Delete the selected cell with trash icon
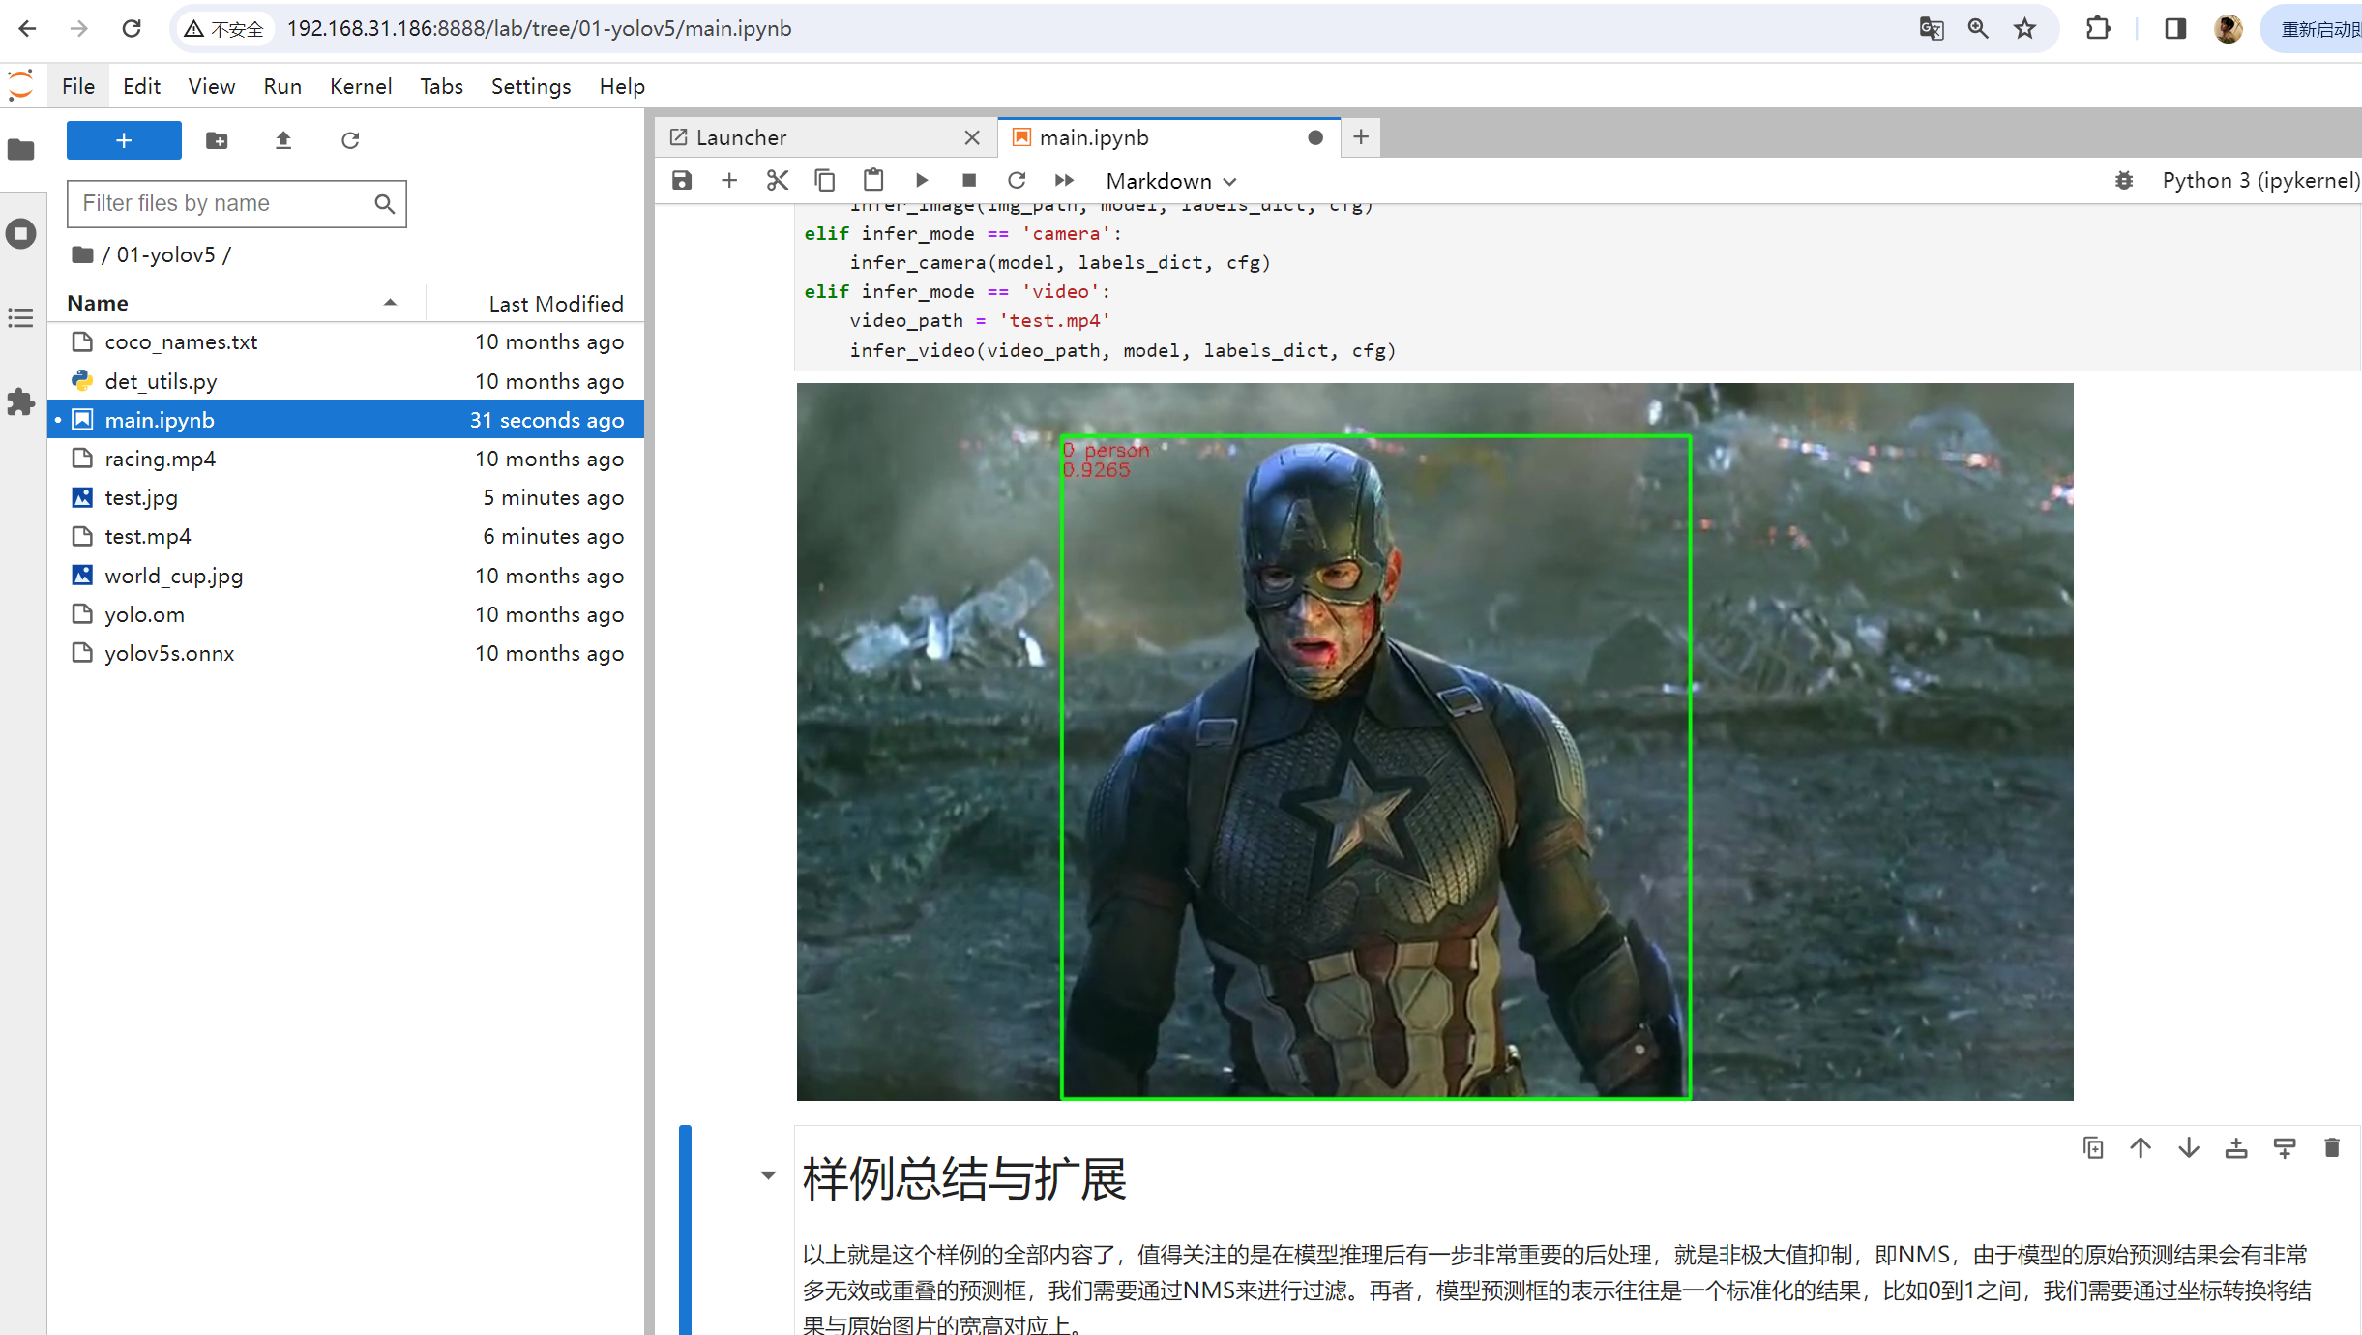 point(2331,1147)
